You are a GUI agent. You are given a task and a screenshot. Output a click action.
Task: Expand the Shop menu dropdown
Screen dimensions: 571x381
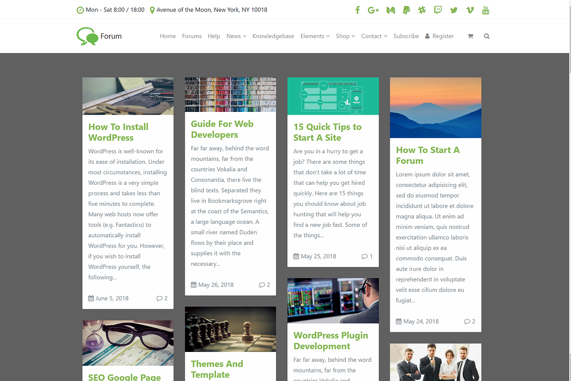pos(345,36)
